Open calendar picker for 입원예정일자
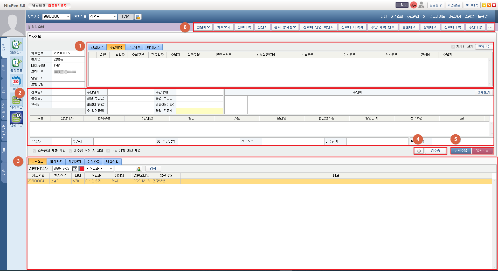The height and width of the screenshot is (271, 498). click(75, 169)
